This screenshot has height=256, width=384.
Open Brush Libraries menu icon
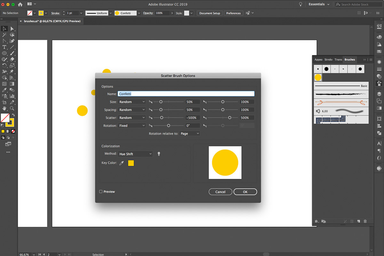(x=316, y=221)
